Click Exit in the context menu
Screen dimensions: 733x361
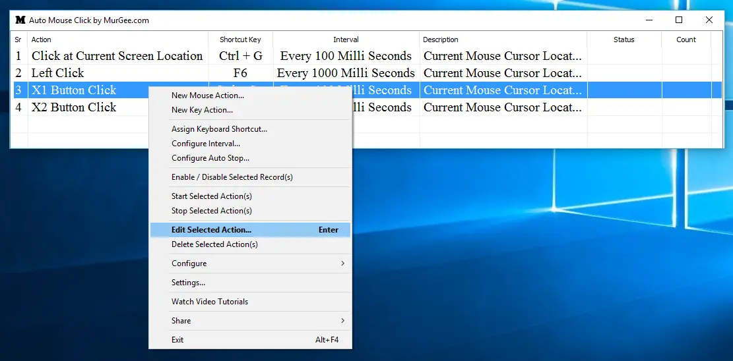(x=177, y=340)
